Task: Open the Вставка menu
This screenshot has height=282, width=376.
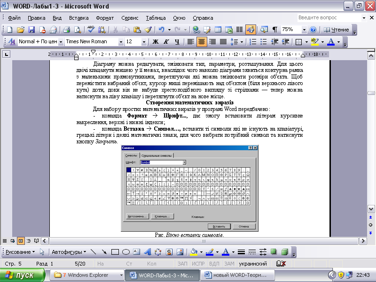Action: pyautogui.click(x=78, y=18)
